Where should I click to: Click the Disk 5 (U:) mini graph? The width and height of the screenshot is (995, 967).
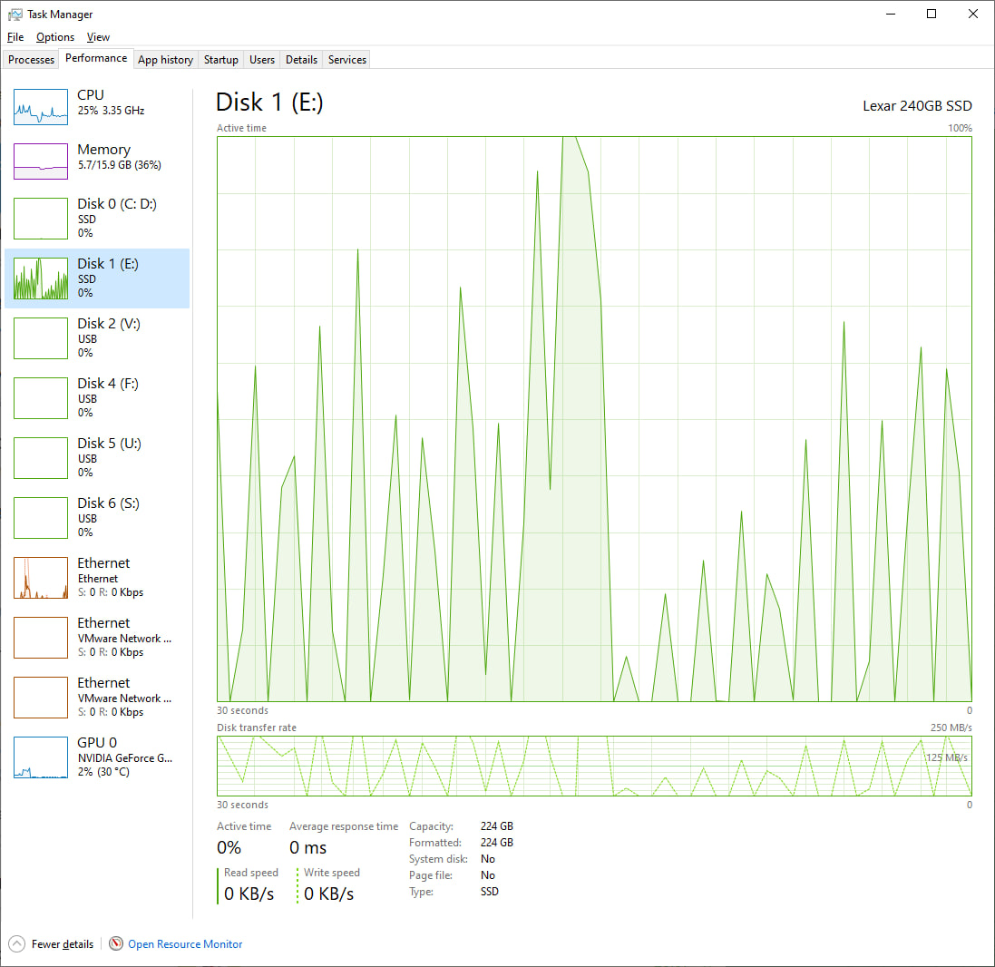click(41, 457)
